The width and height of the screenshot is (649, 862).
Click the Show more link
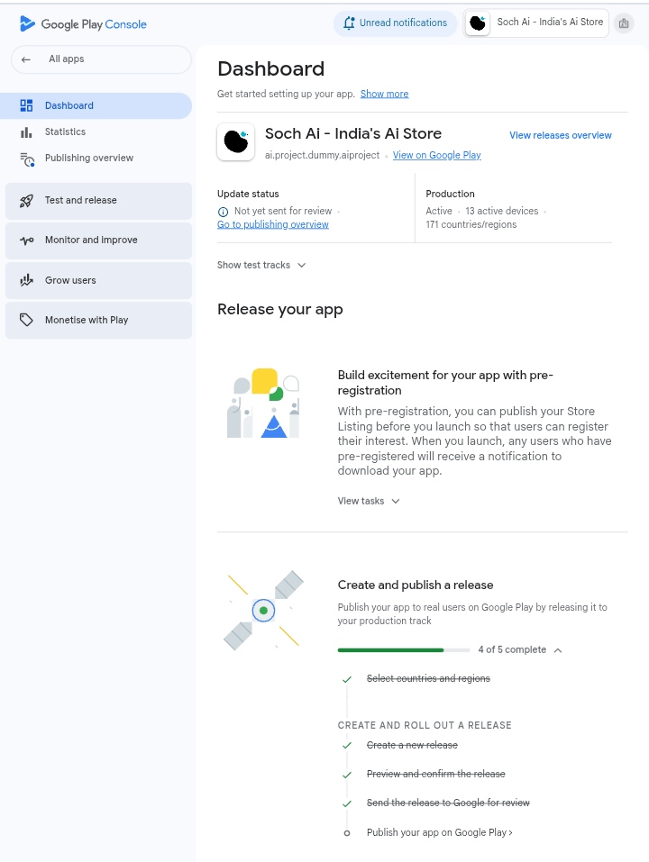[385, 94]
